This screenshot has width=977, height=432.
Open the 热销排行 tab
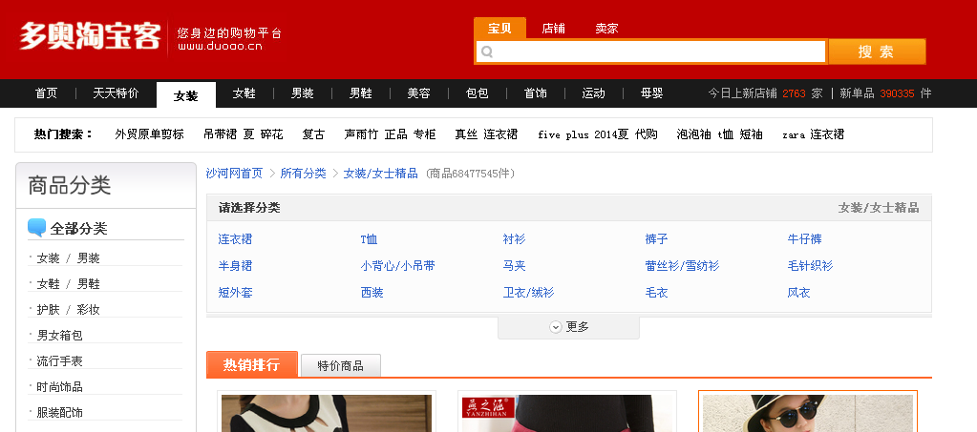[x=251, y=364]
